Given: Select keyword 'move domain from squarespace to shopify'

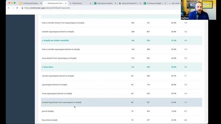Looking at the screenshot, I should click(59, 58).
